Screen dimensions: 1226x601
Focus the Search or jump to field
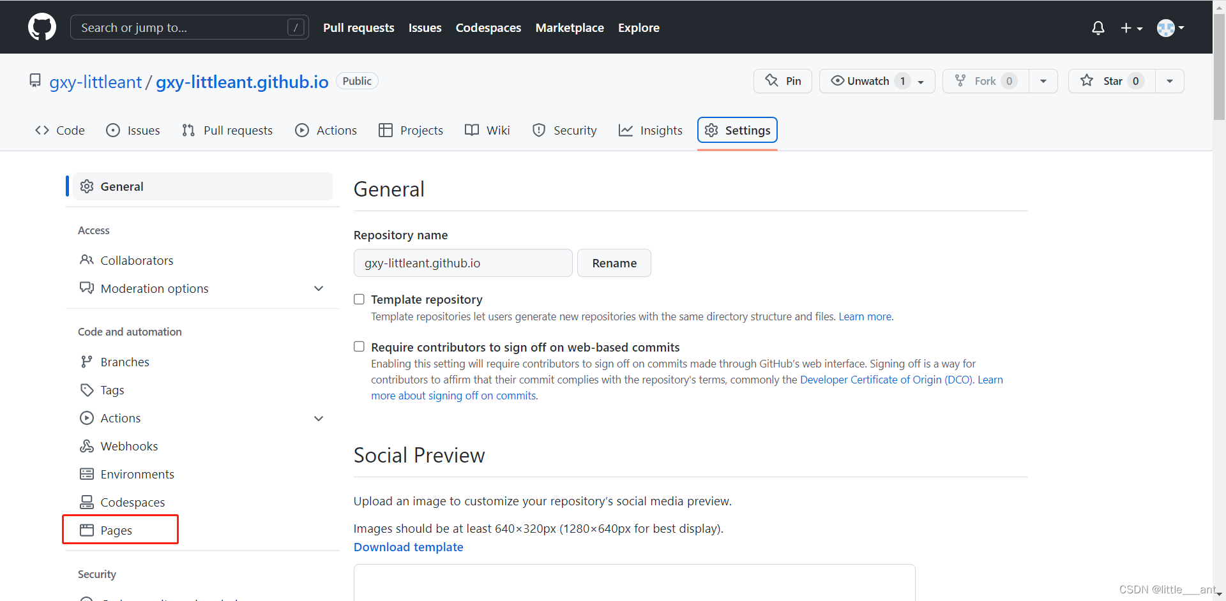(x=190, y=27)
